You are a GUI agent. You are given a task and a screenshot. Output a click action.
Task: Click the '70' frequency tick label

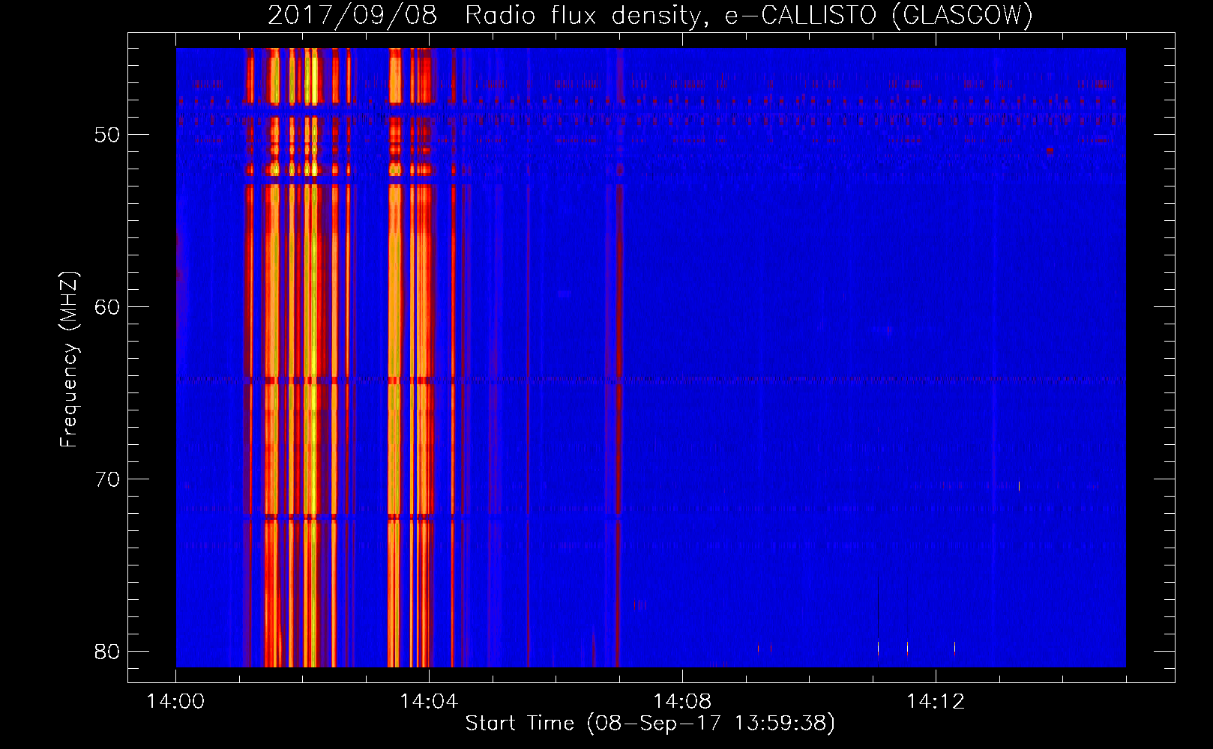coord(107,479)
